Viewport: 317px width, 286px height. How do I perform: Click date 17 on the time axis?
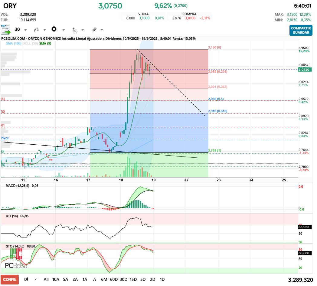pyautogui.click(x=88, y=180)
